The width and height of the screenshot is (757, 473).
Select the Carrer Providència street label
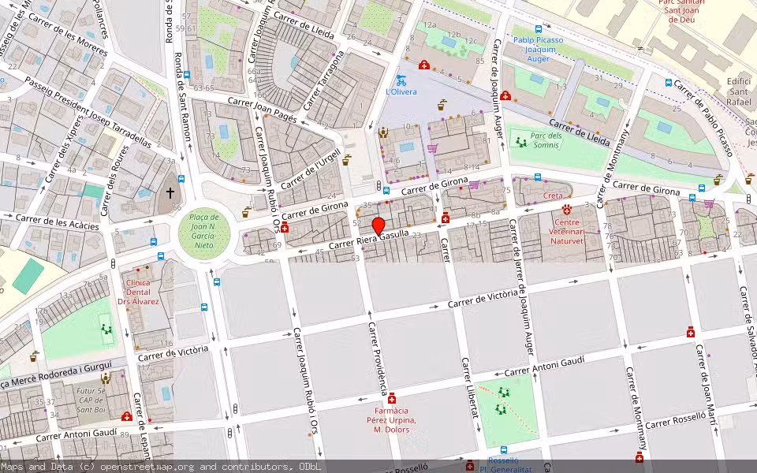(378, 359)
